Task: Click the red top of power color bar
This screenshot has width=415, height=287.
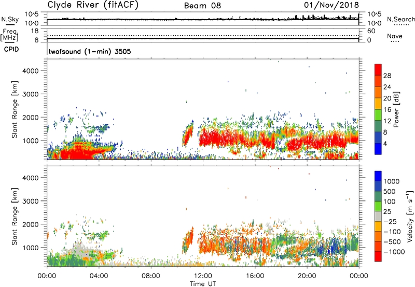Action: point(378,69)
